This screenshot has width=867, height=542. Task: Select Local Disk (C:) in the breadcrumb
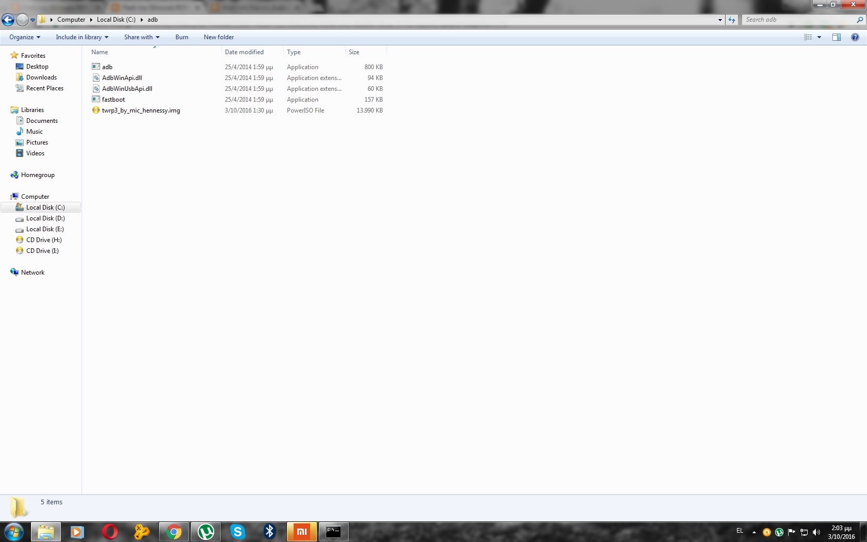pyautogui.click(x=116, y=20)
